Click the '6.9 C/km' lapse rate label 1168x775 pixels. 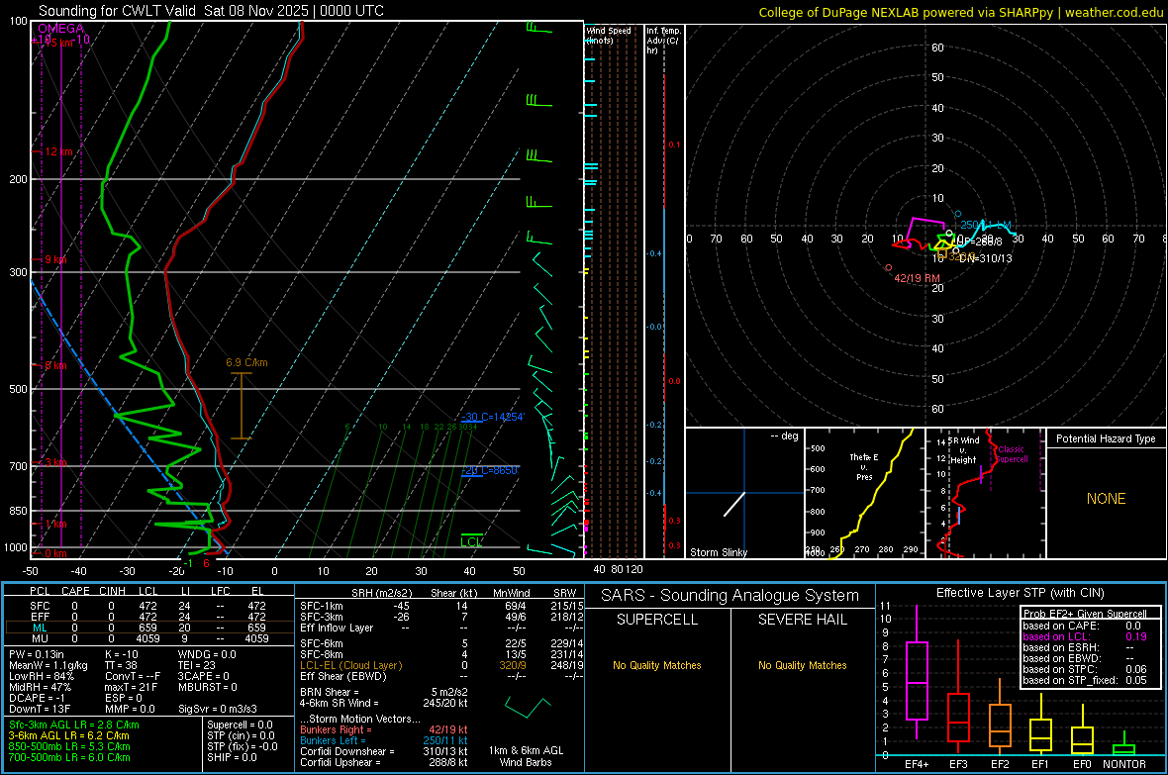pos(246,363)
